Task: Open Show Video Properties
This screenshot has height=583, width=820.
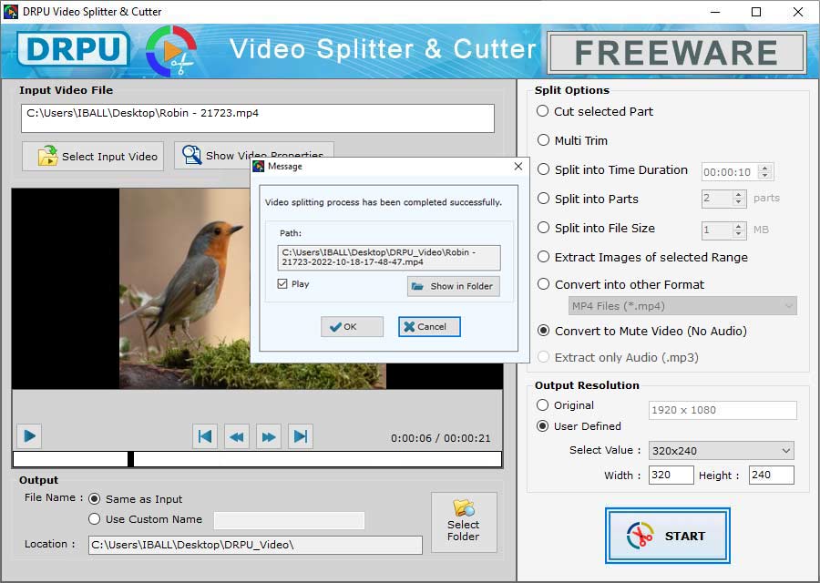Action: tap(253, 155)
